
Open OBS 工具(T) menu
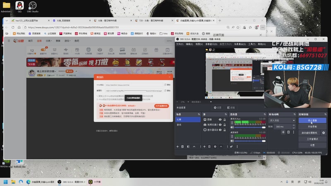[x=252, y=44]
